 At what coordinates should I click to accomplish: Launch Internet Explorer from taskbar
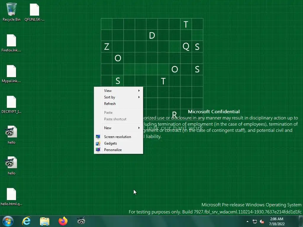(26, 221)
